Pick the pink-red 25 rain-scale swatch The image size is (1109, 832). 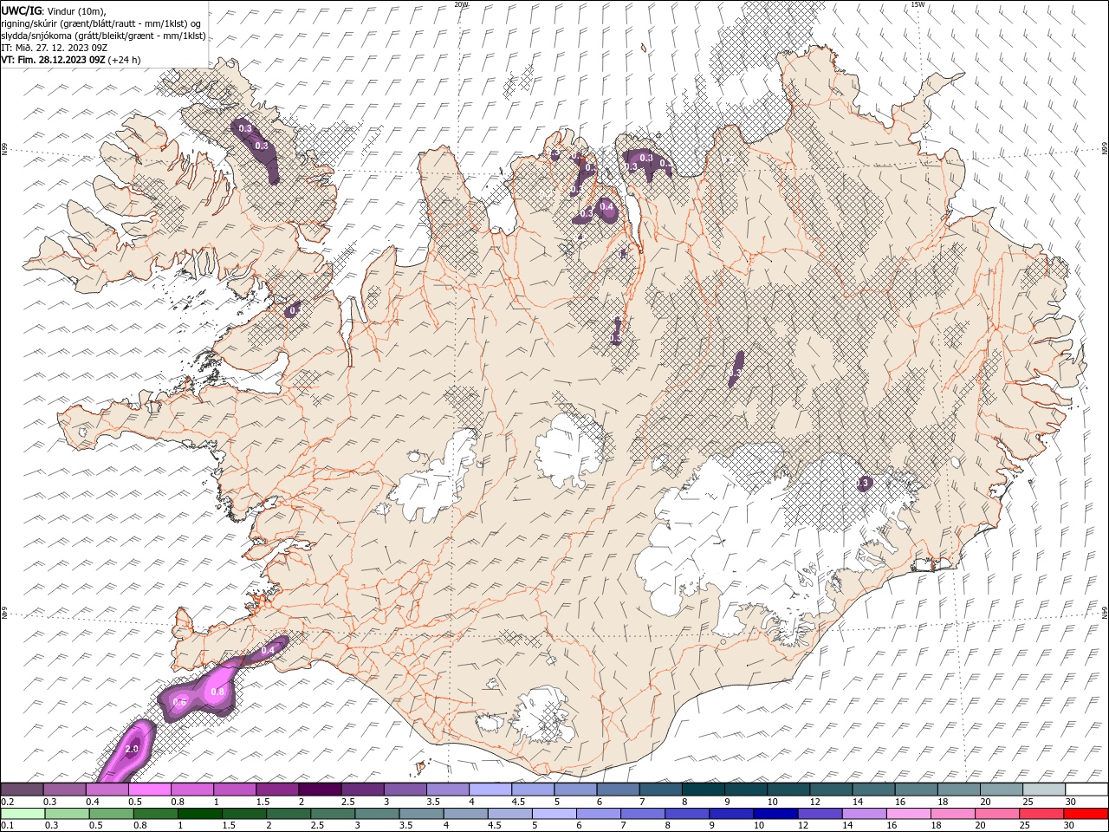(1041, 814)
